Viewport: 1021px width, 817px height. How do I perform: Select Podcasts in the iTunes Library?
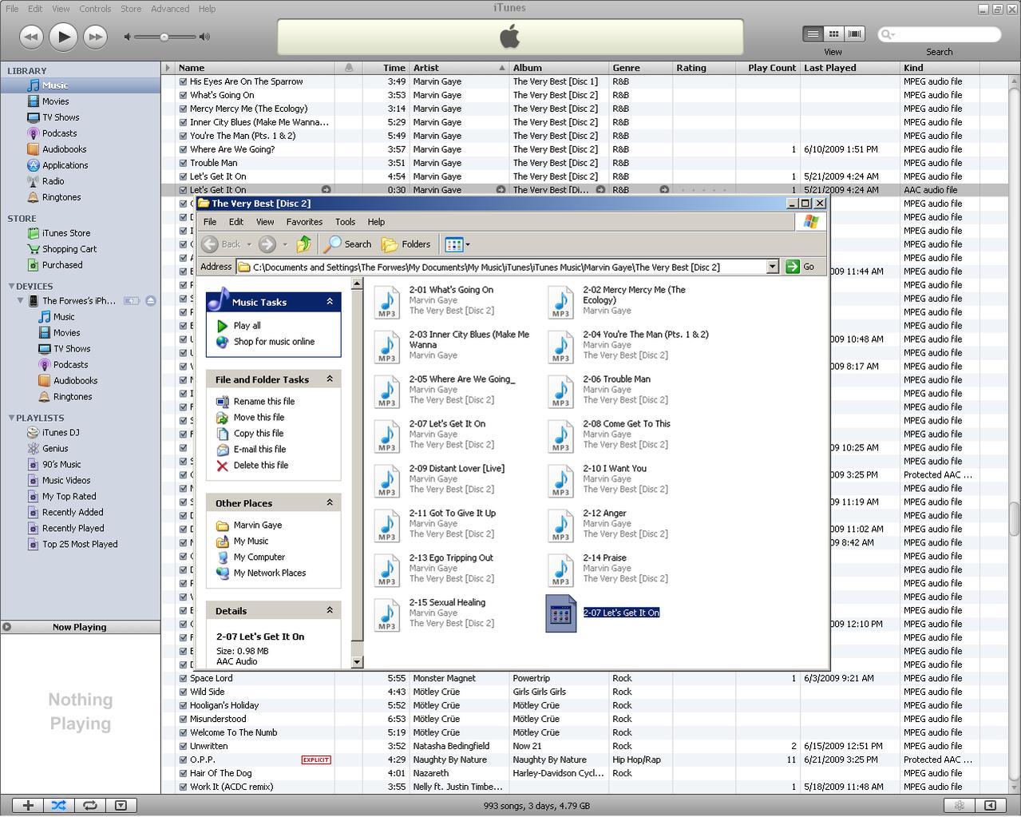(x=60, y=133)
